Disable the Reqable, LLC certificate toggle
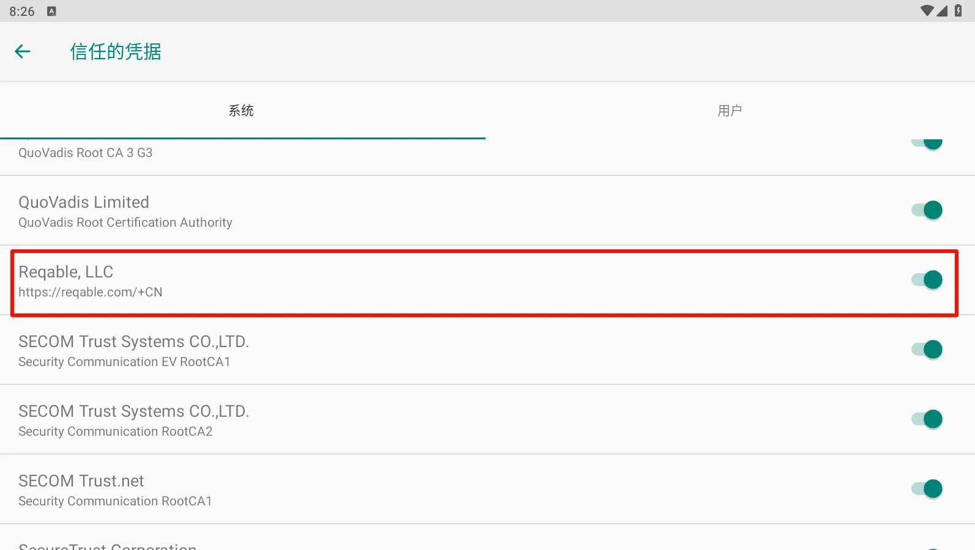 tap(927, 280)
